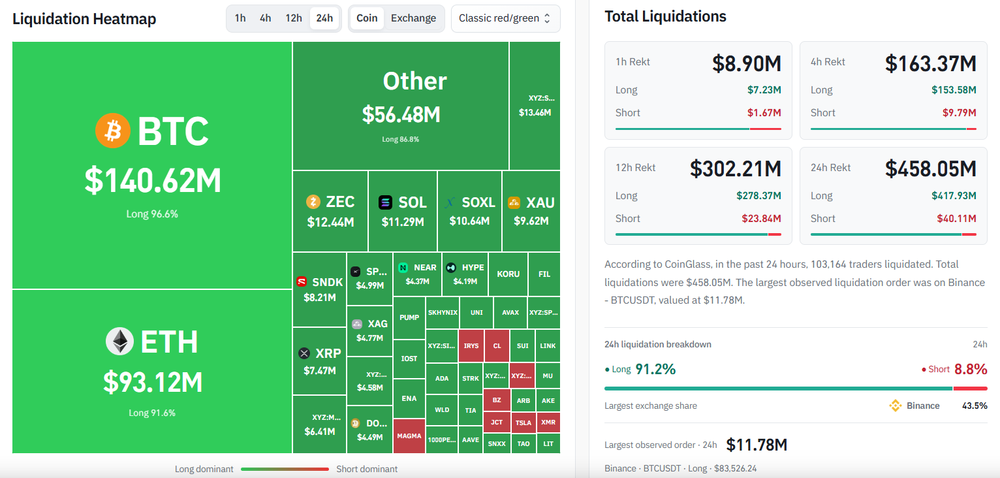Click the Long dominant to Short dominant gradient legend
This screenshot has height=478, width=1000.
(285, 469)
